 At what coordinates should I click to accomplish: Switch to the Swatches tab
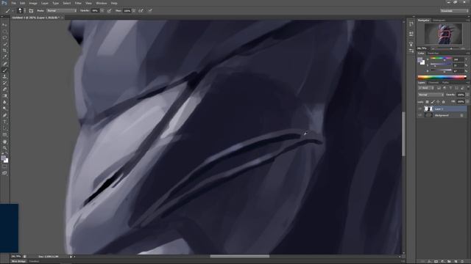click(433, 54)
